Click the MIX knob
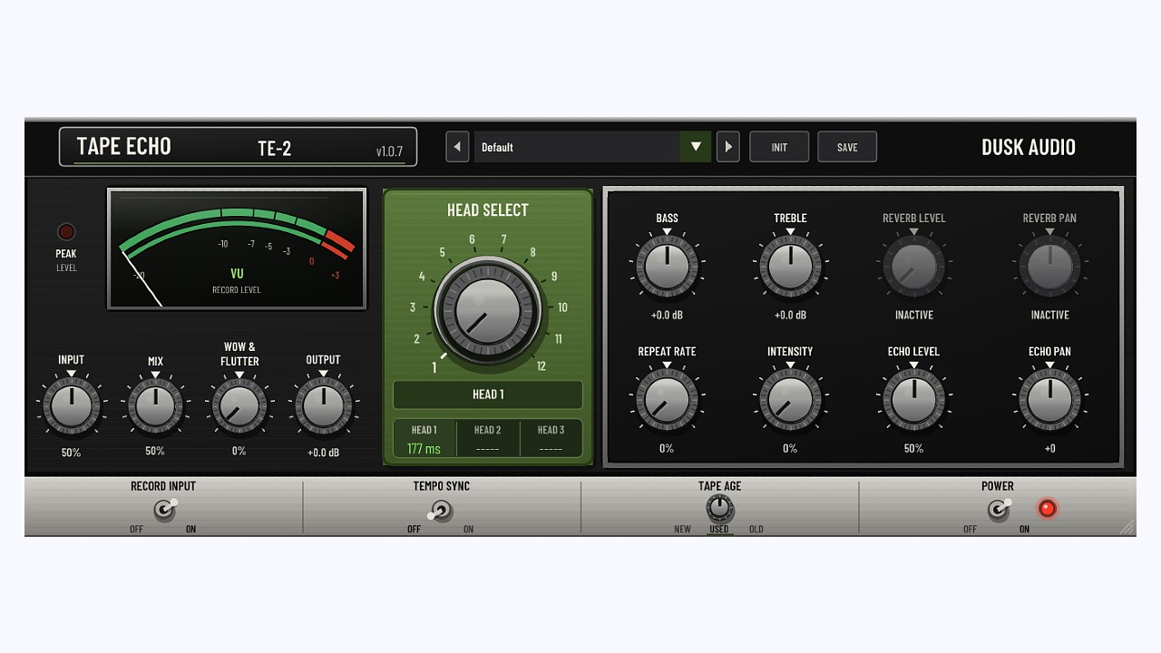Screen dimensions: 1161x653 (x=155, y=404)
